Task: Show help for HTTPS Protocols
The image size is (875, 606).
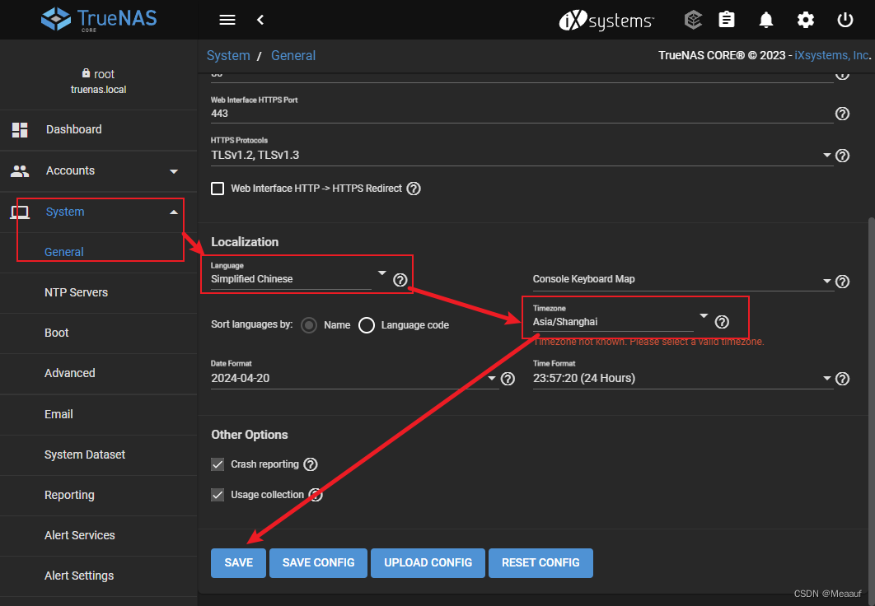Action: click(x=842, y=156)
